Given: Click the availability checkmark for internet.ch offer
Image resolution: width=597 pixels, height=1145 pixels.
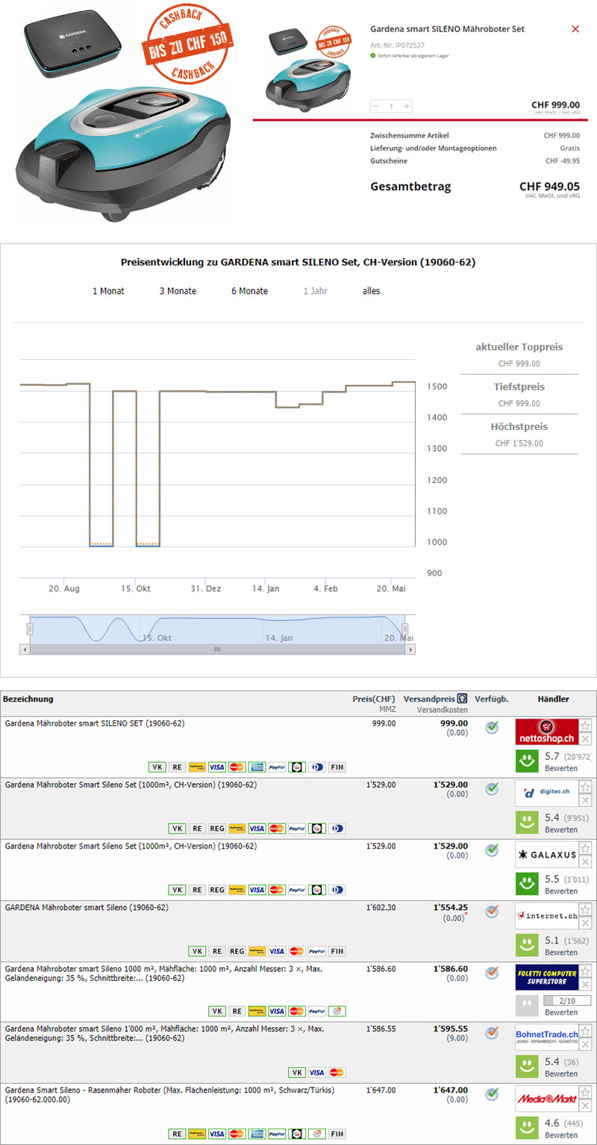Looking at the screenshot, I should click(492, 911).
